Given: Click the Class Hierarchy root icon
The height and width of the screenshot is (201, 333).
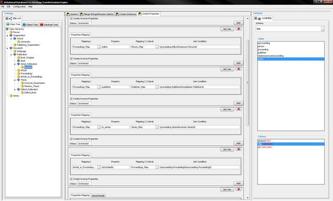Looking at the screenshot, I should pos(7,29).
